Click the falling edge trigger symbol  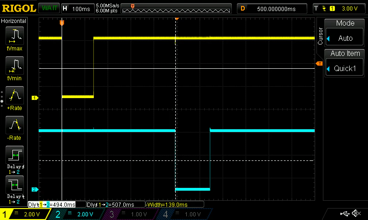(x=324, y=9)
